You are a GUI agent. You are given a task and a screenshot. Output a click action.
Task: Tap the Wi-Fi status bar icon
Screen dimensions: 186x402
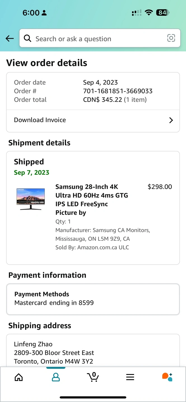click(x=149, y=13)
